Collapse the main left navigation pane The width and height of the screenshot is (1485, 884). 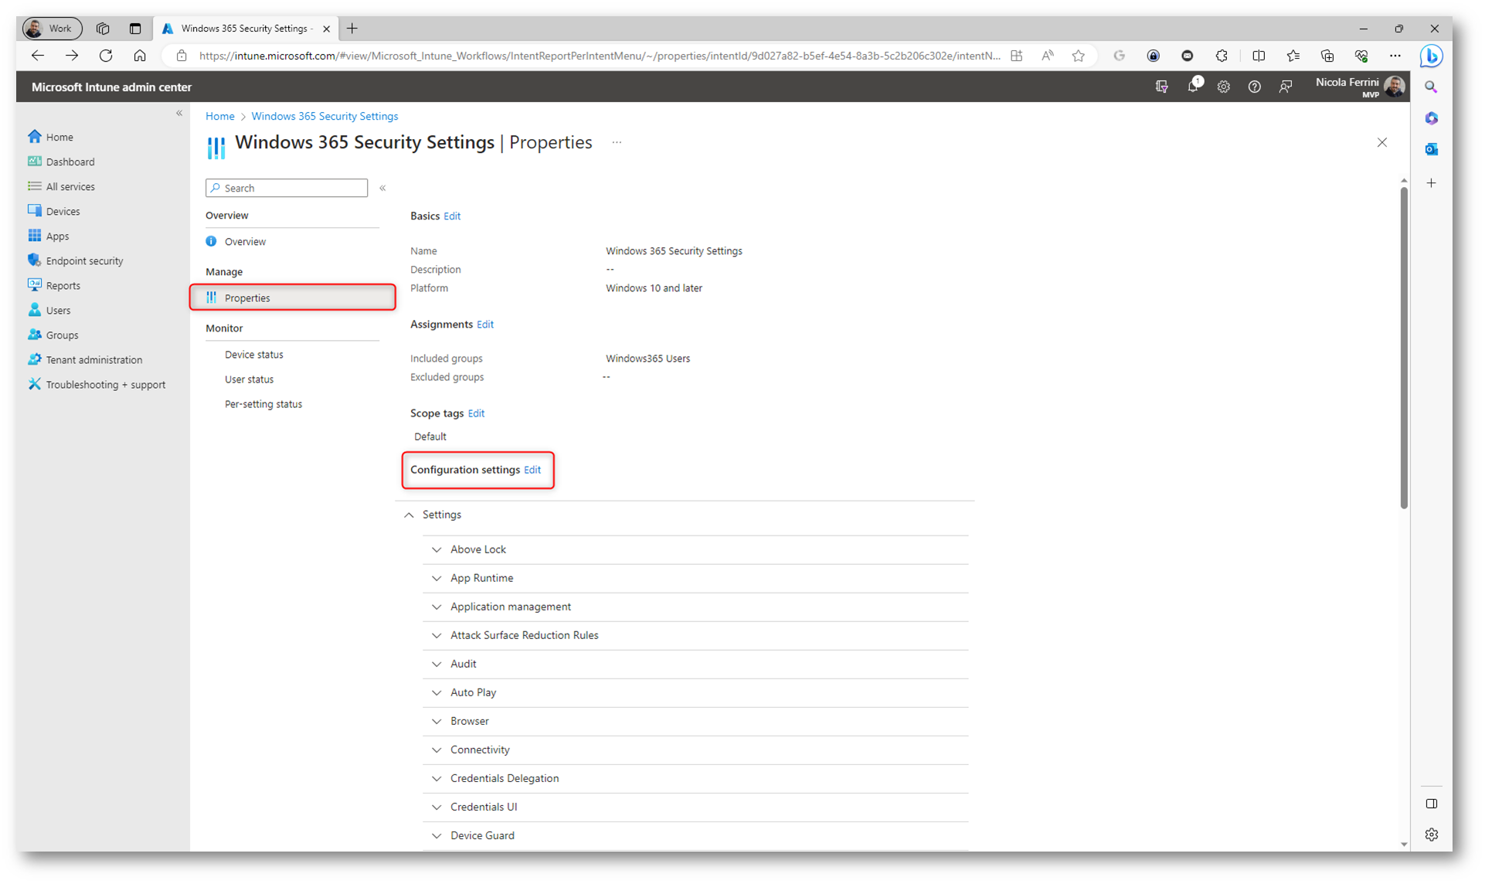[x=179, y=113]
